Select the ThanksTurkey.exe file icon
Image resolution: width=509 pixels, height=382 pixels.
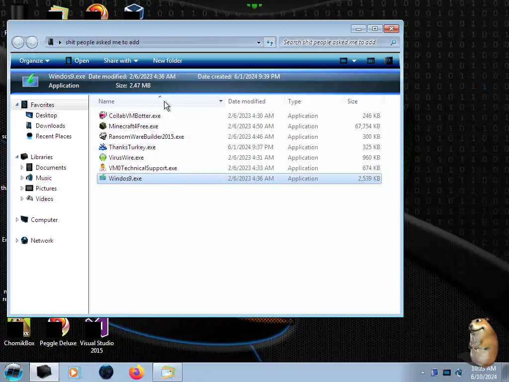103,147
